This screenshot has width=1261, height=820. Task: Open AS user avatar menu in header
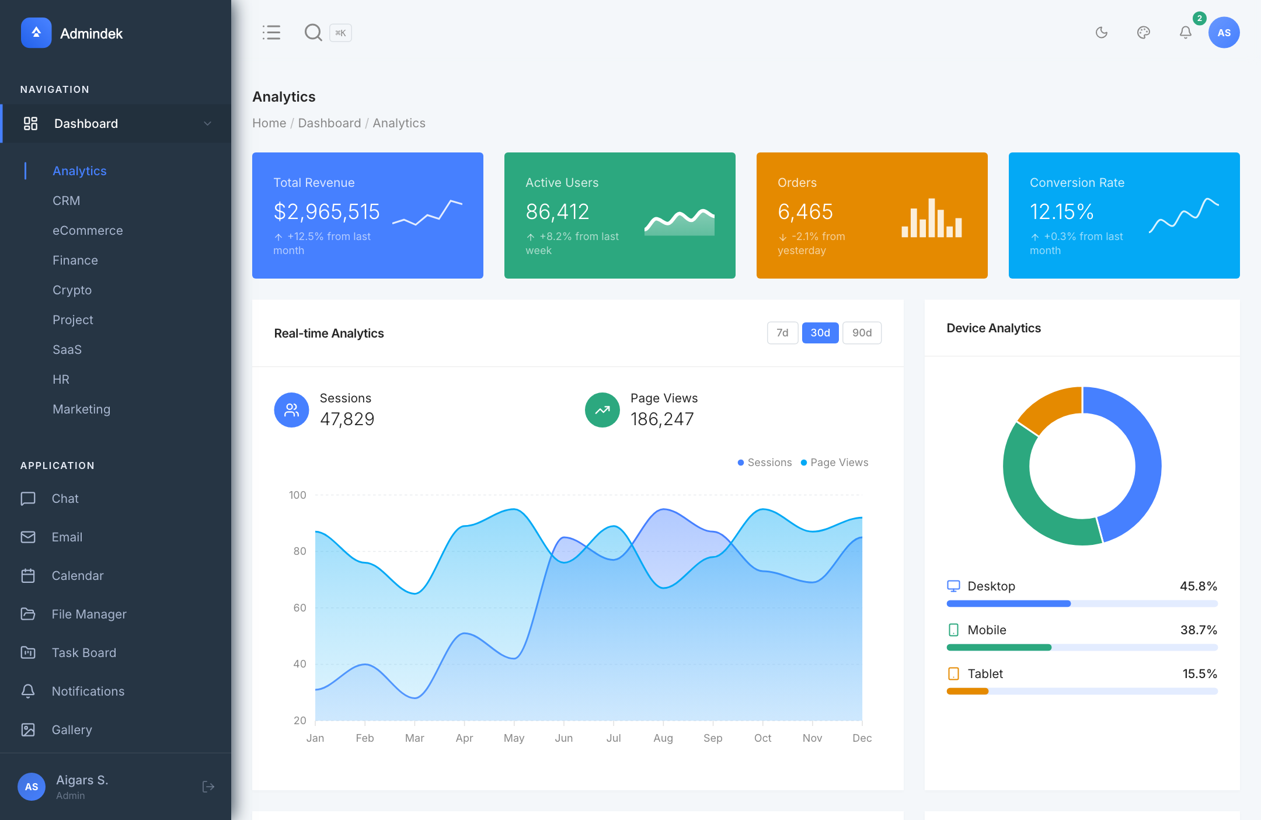1224,33
